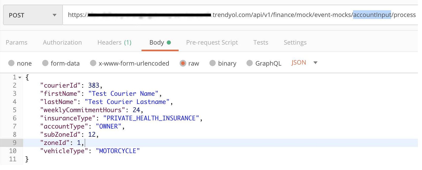Click the "insuranceType" key
422x170 pixels.
point(68,118)
